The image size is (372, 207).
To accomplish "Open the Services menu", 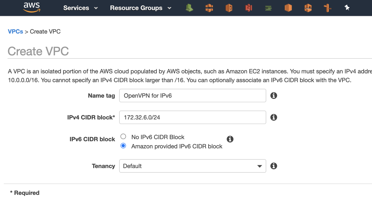I will (x=76, y=8).
